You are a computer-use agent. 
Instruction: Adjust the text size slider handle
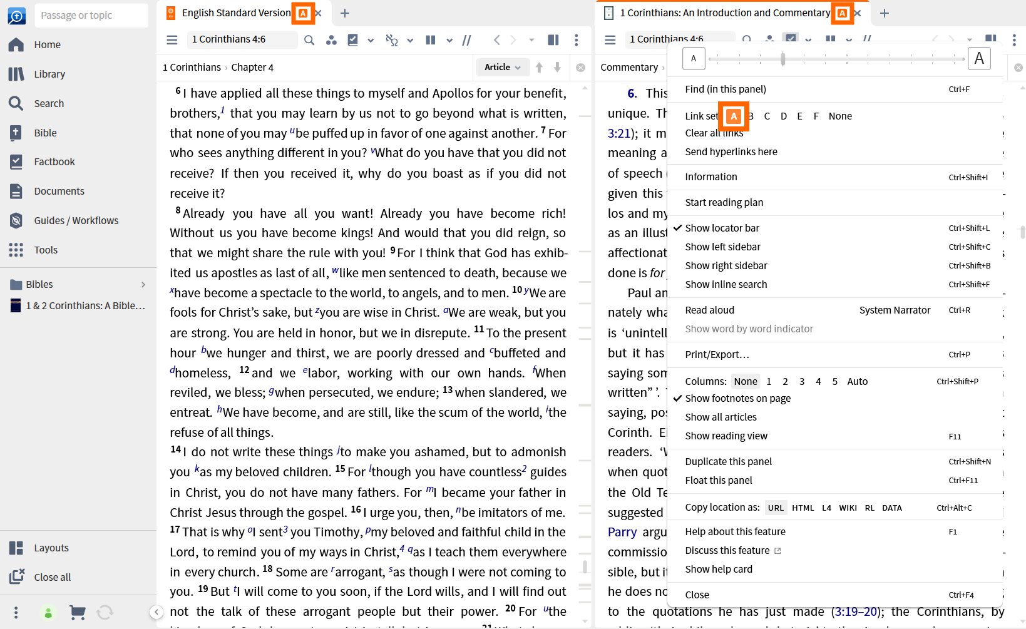click(x=782, y=59)
